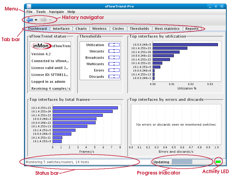Click the Broadcasts threshold gauge
Screen dimensions: 232x177
(114, 57)
